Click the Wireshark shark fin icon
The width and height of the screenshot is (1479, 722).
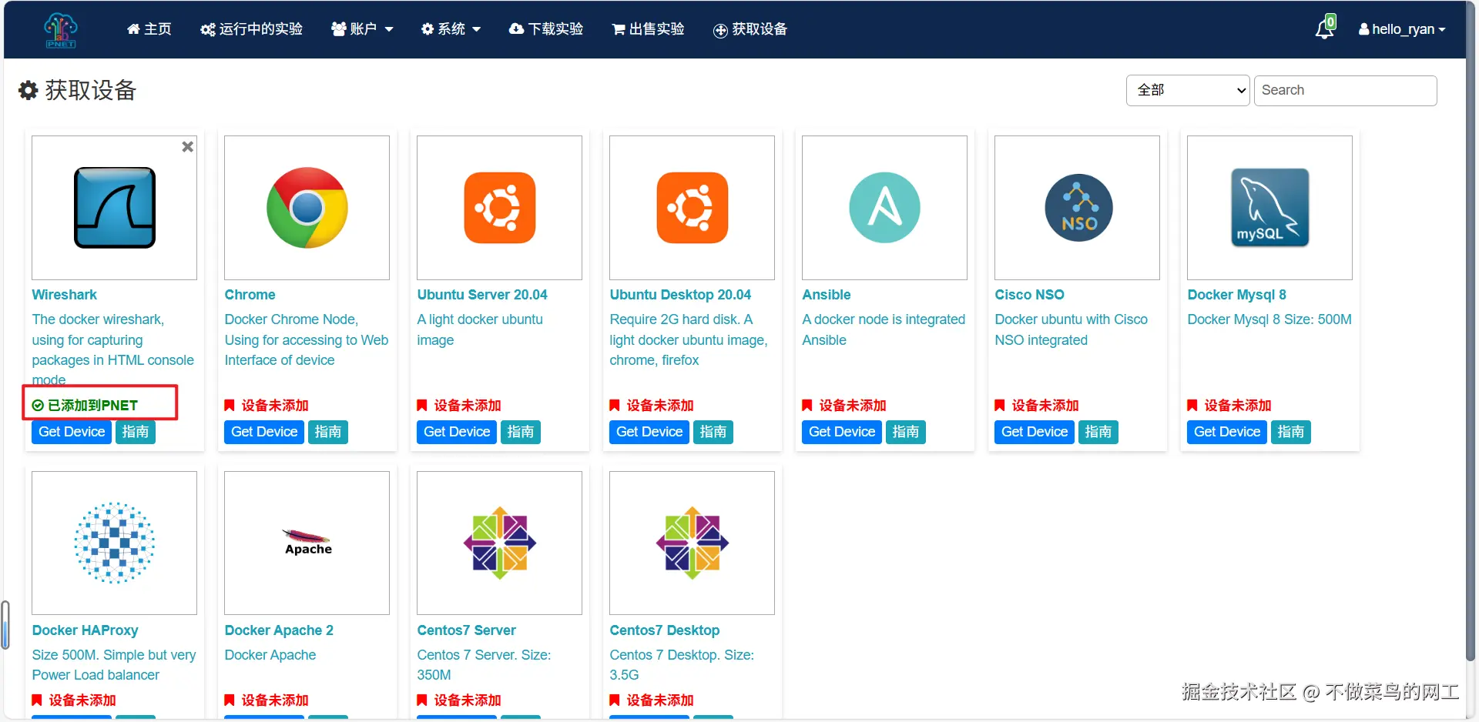coord(115,208)
